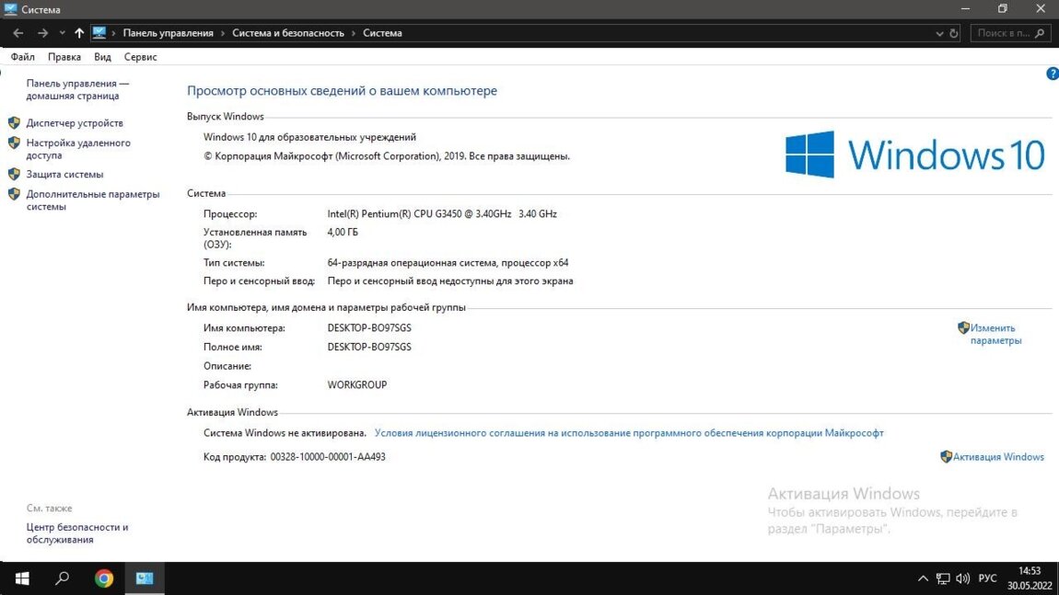Show hidden system tray icons
The image size is (1059, 595).
point(923,578)
